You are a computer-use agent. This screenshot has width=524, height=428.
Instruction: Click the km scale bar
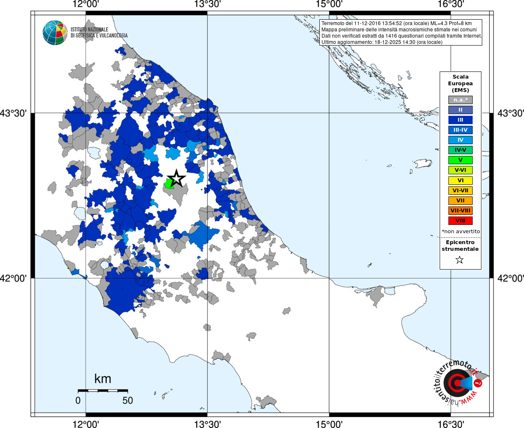103,390
